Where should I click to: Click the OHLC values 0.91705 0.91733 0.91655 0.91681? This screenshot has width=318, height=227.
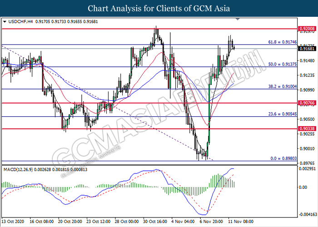pos(67,21)
